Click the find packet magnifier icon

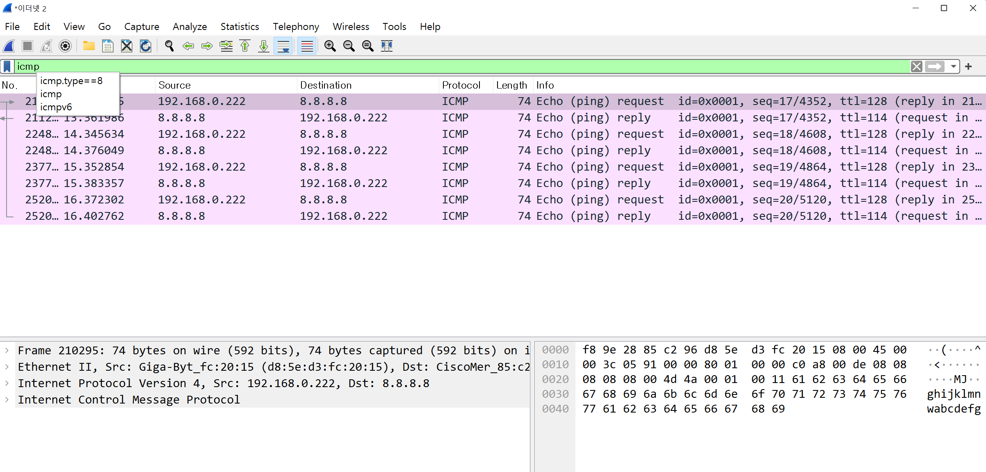(x=169, y=46)
